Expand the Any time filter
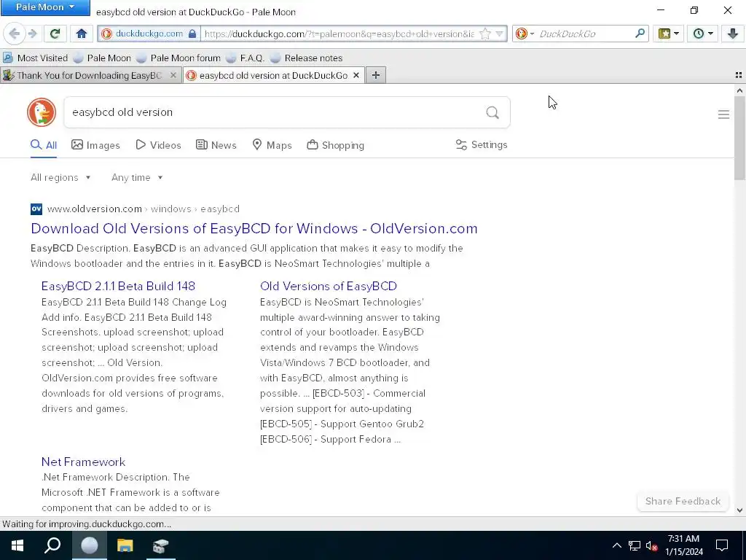 tap(137, 178)
